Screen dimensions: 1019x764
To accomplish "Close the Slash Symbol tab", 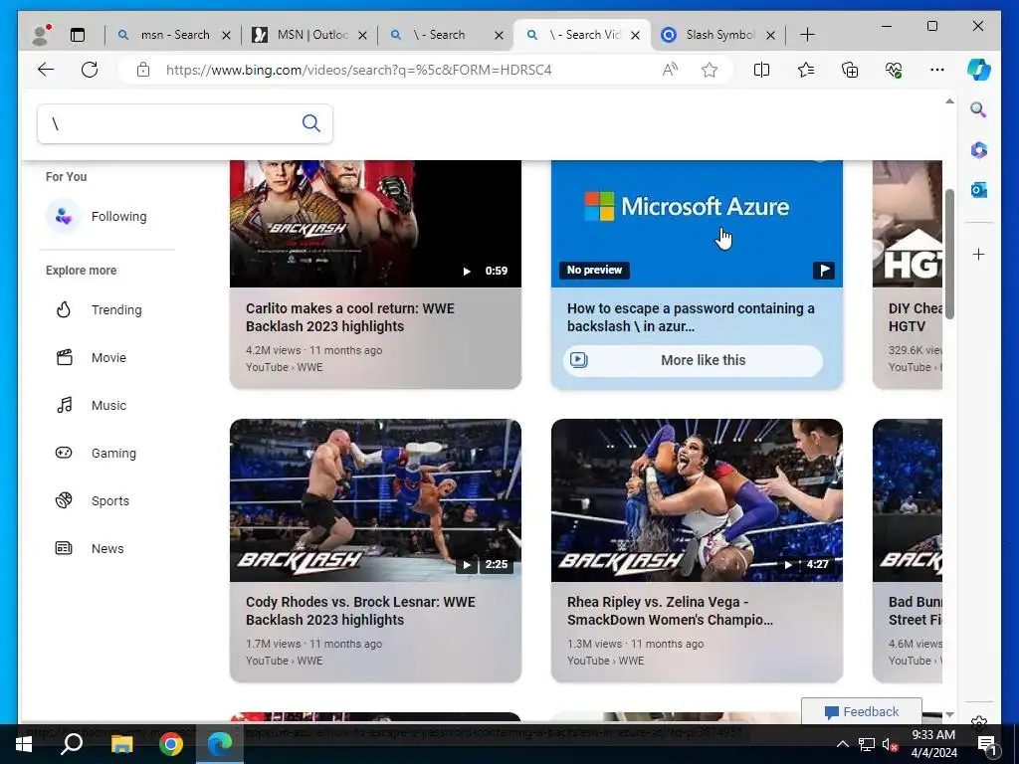I will [x=771, y=35].
